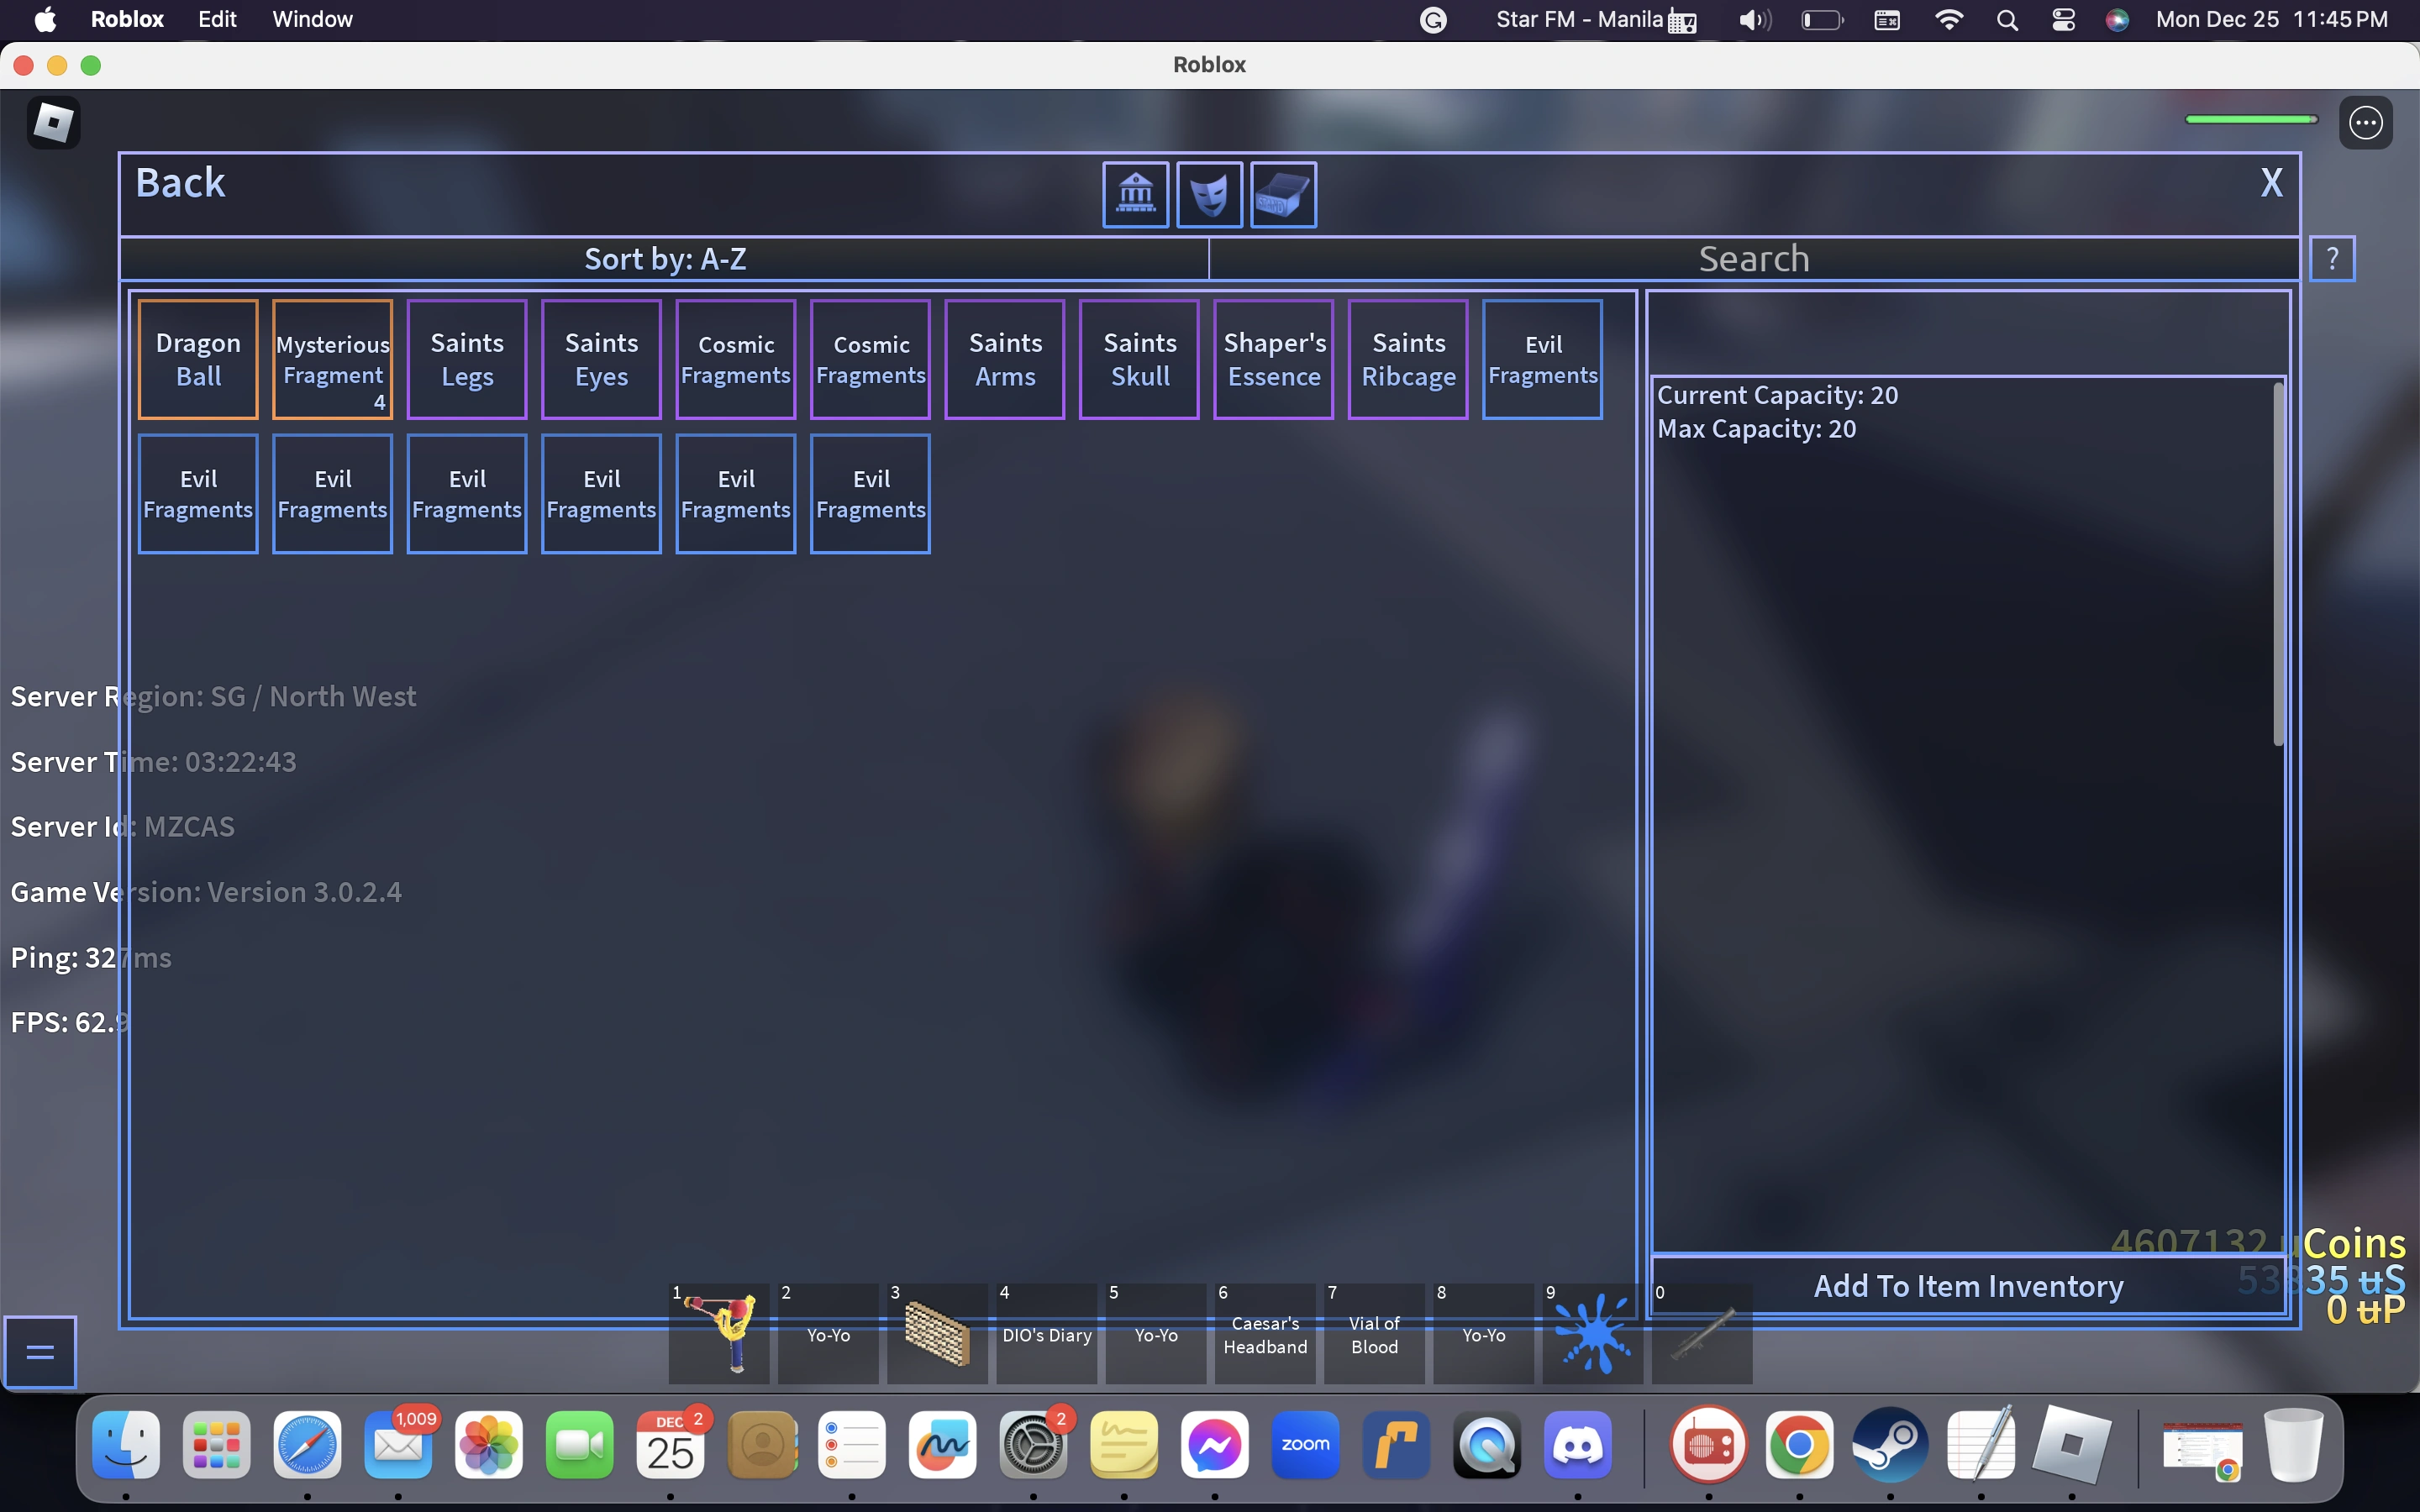
Task: Open the Window menu
Action: coord(312,20)
